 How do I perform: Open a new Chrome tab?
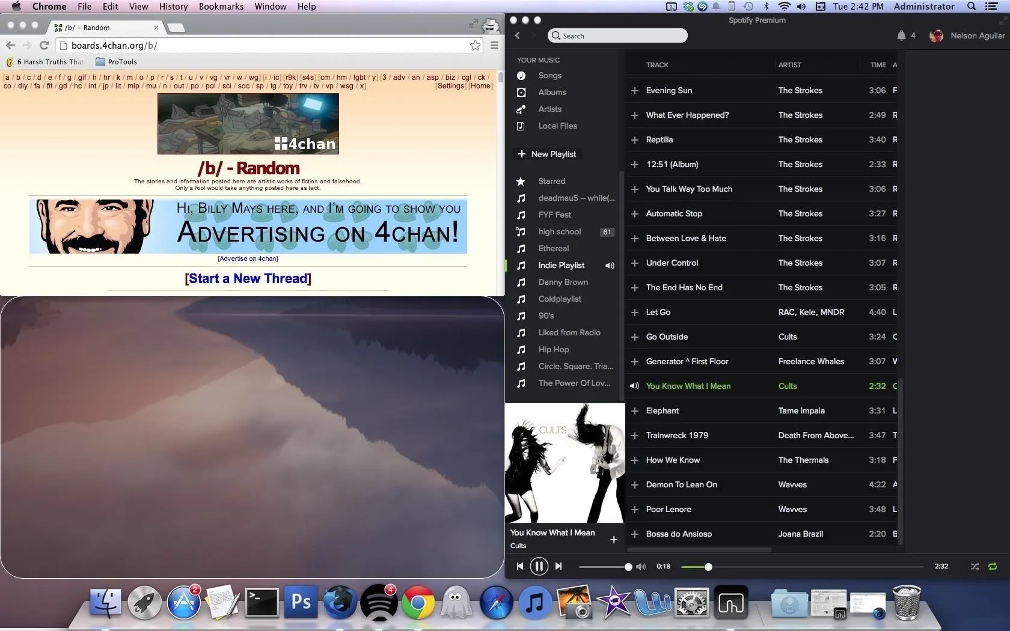[x=176, y=28]
